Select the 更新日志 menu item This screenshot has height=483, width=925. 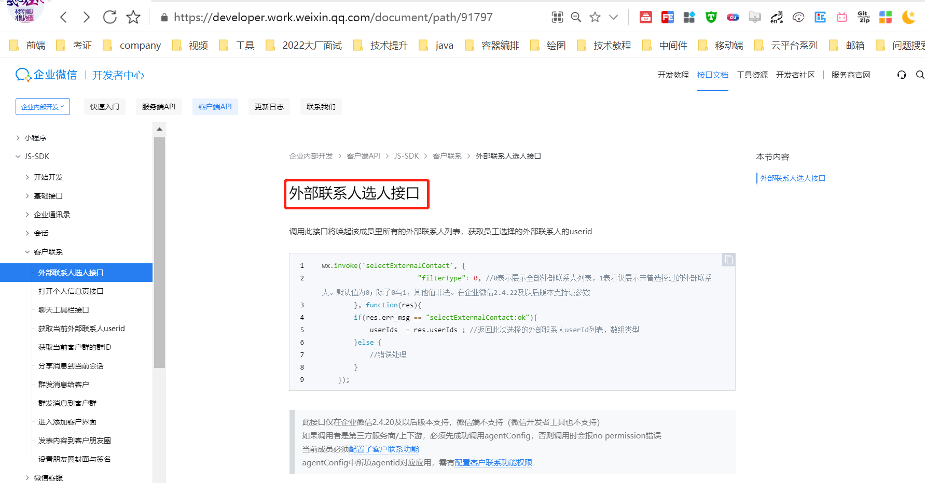(x=269, y=106)
